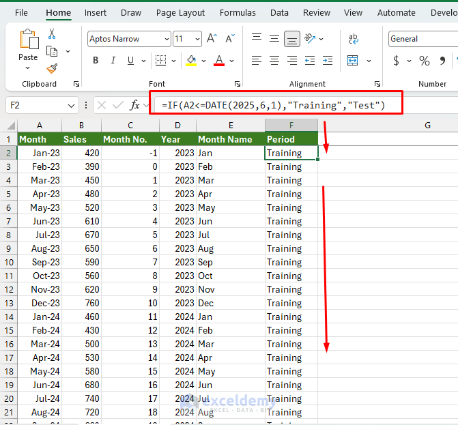Expand the Underline style dropdown arrow
The height and width of the screenshot is (425, 458).
click(x=143, y=61)
